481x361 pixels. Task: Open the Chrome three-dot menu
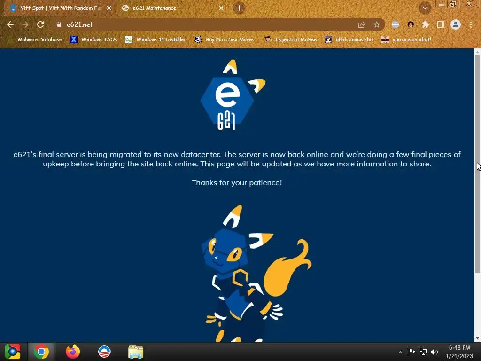click(x=471, y=24)
